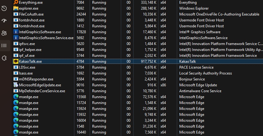Click Edge icon of msedge.exe PID 16004
This screenshot has width=263, height=136.
(x=16, y=120)
